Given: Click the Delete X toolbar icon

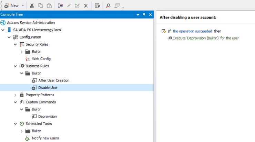Looking at the screenshot, I should (x=86, y=6).
